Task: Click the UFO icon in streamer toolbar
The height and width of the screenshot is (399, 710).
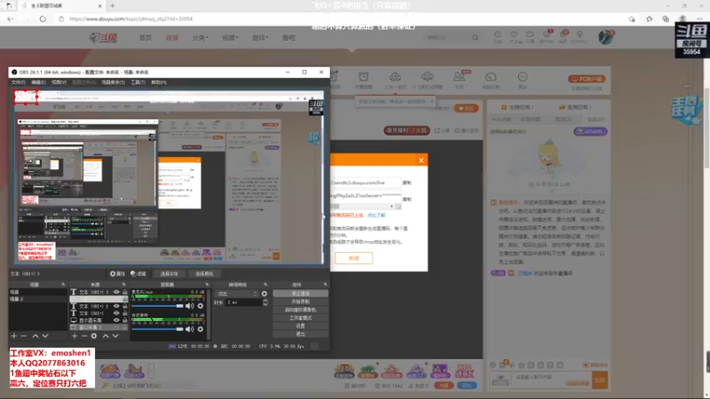Action: tap(427, 76)
